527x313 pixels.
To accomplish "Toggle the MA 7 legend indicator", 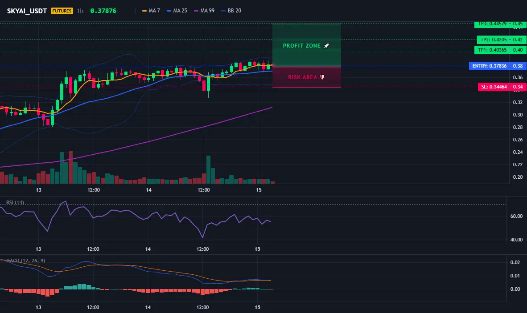I will 151,11.
